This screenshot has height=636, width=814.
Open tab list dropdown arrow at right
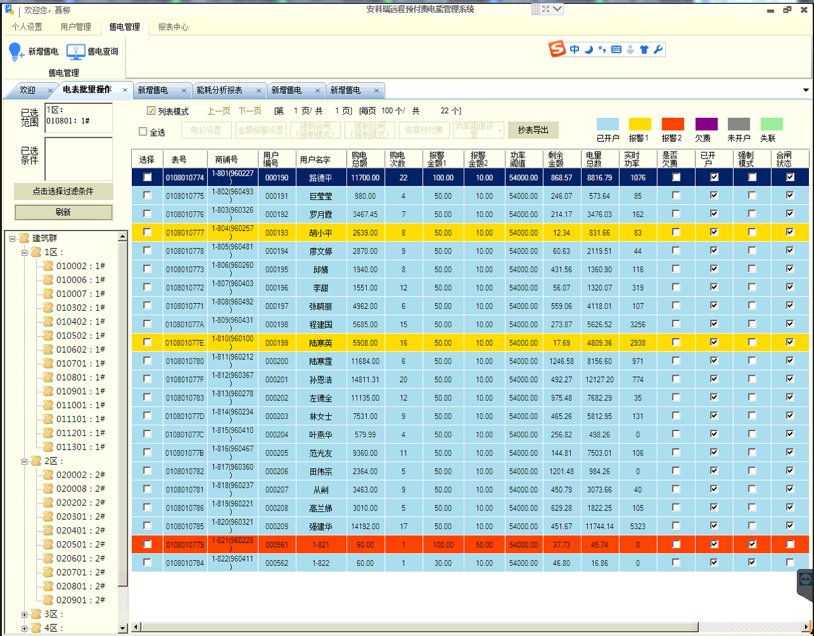[806, 90]
